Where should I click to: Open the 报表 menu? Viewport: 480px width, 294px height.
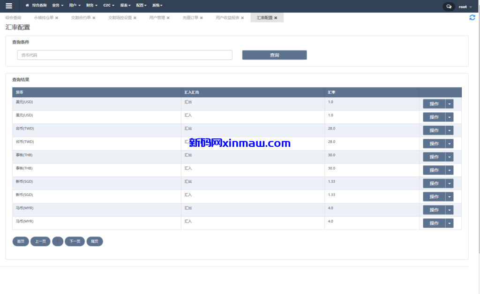124,6
